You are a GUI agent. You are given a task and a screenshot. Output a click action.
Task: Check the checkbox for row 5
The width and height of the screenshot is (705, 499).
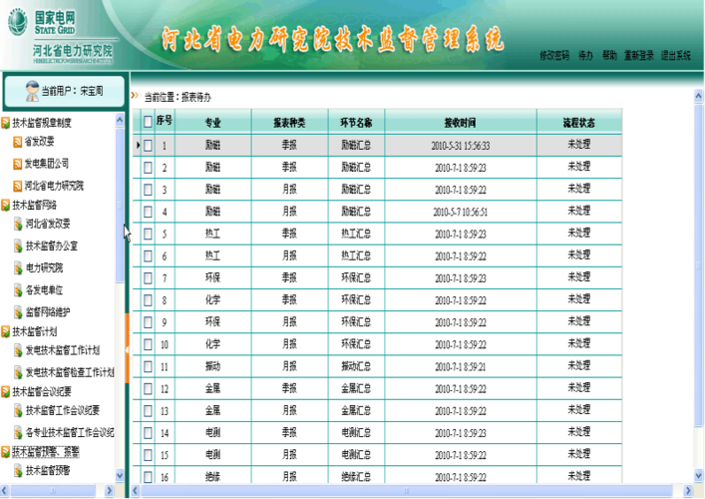pyautogui.click(x=148, y=234)
